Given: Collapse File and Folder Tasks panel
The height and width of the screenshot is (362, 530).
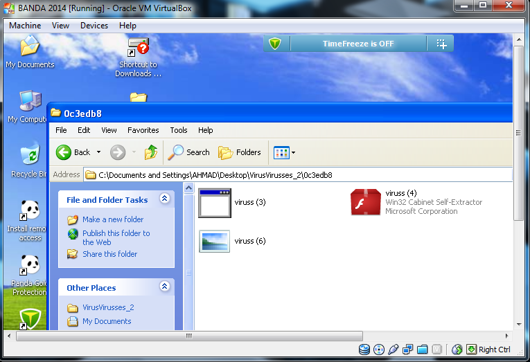Looking at the screenshot, I should coord(165,199).
